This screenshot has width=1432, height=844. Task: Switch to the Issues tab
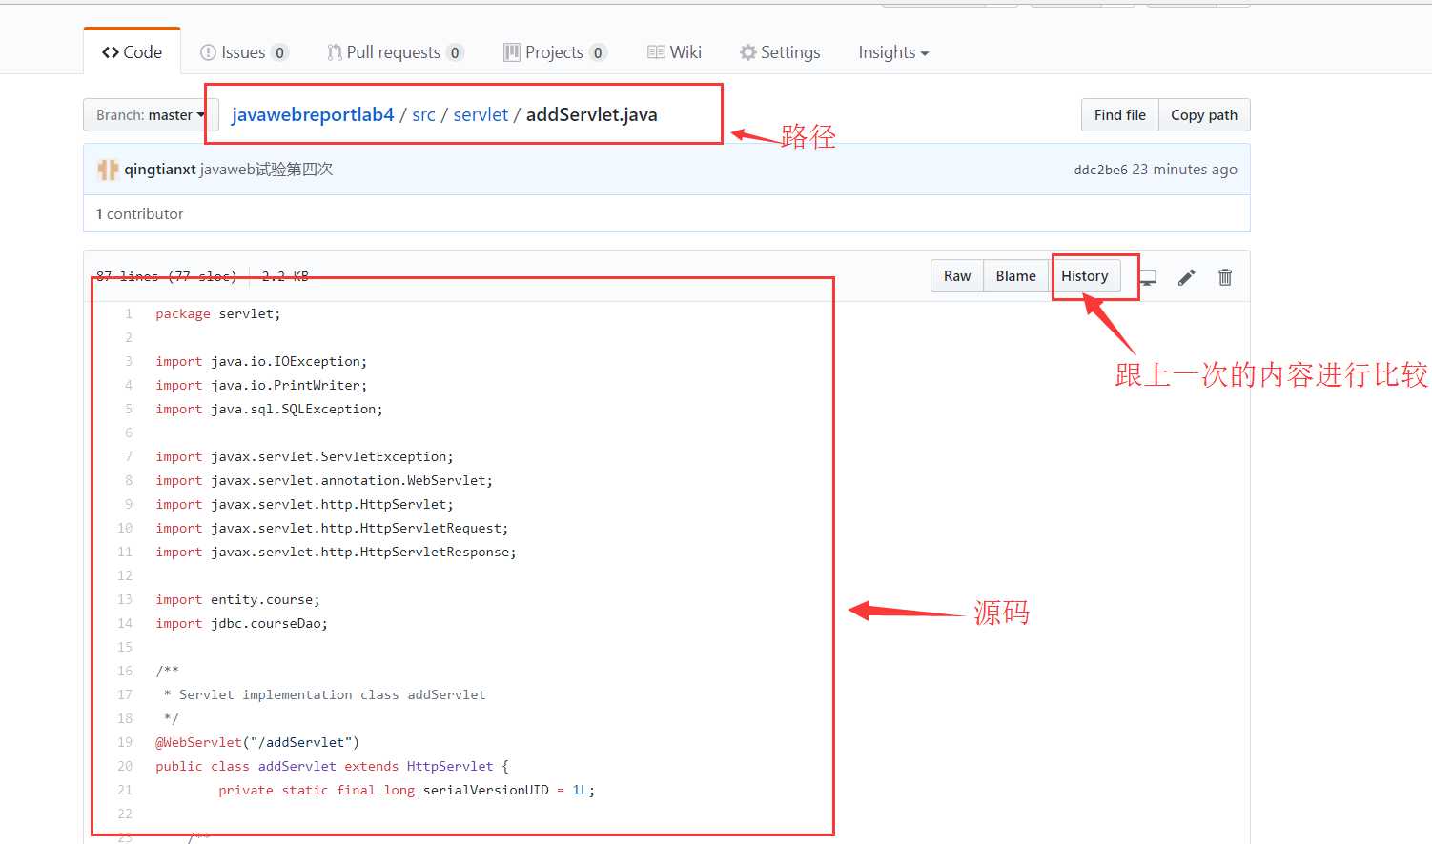pos(243,52)
